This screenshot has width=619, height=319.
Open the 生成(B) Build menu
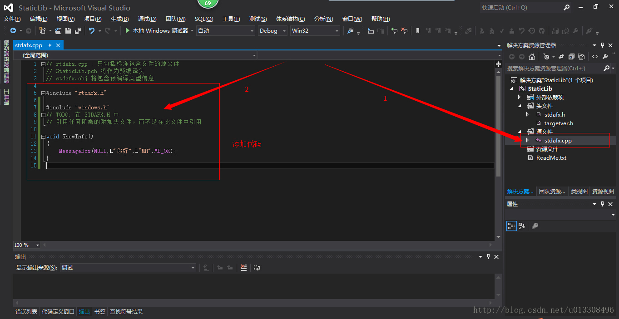[120, 19]
